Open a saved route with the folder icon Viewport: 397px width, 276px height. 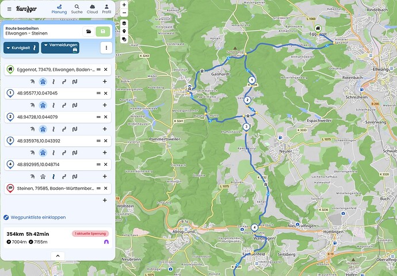tap(89, 32)
